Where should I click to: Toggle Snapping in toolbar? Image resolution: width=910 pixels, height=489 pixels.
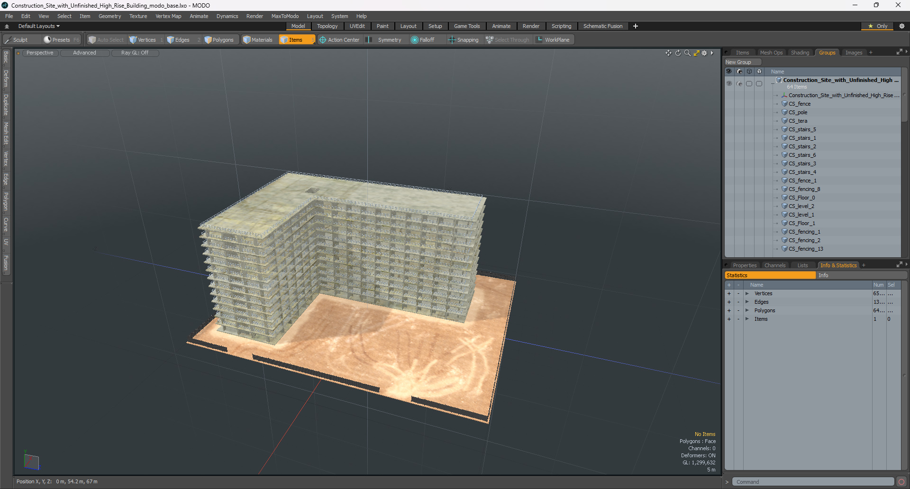464,40
